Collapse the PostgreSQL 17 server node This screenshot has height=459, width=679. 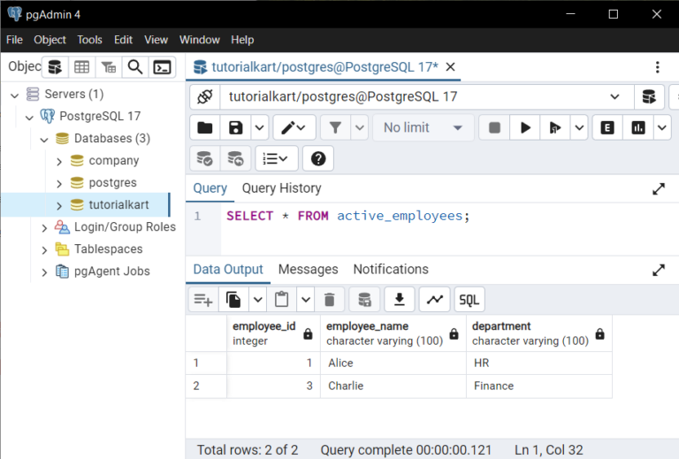pos(29,117)
